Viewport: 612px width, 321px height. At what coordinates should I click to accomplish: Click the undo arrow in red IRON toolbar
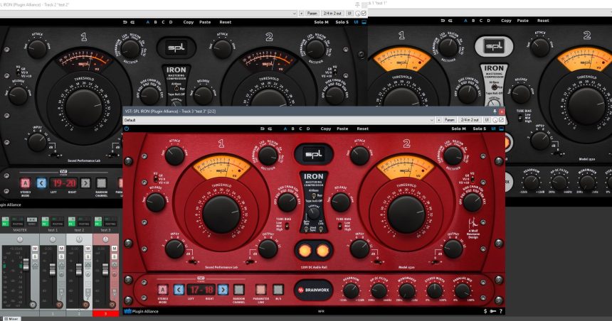click(262, 129)
